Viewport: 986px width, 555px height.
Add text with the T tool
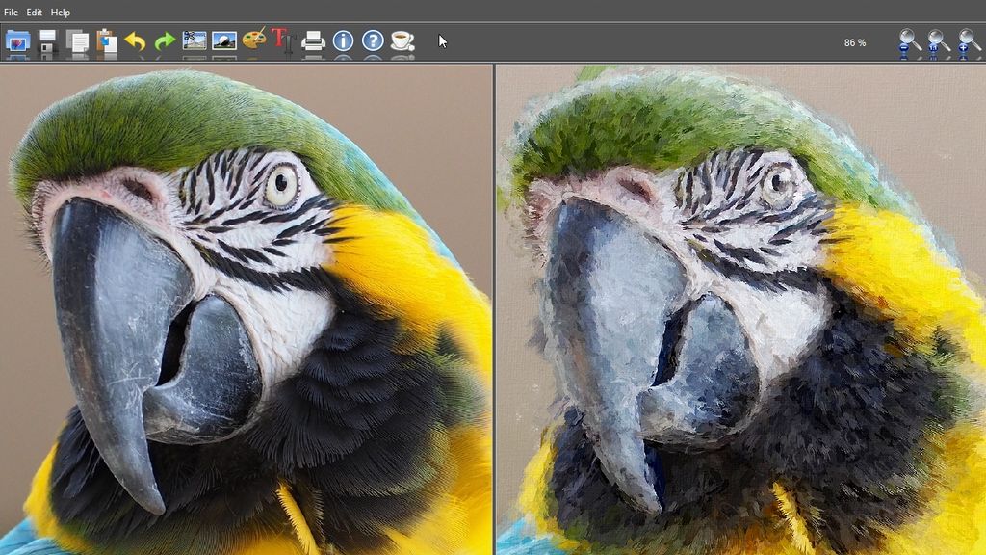point(283,40)
